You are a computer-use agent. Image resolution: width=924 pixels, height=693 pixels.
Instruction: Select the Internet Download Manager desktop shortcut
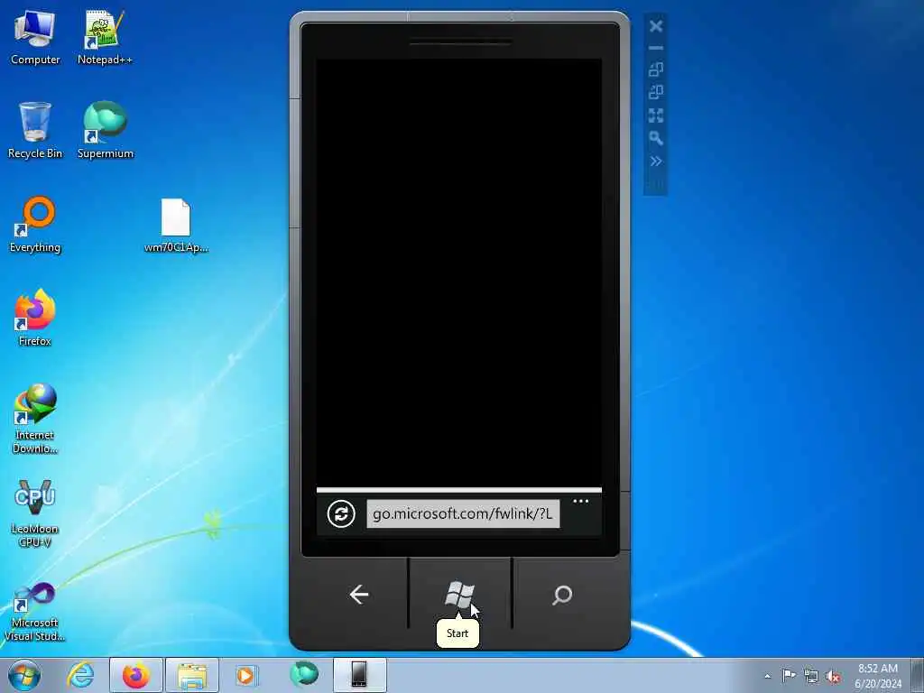[35, 419]
